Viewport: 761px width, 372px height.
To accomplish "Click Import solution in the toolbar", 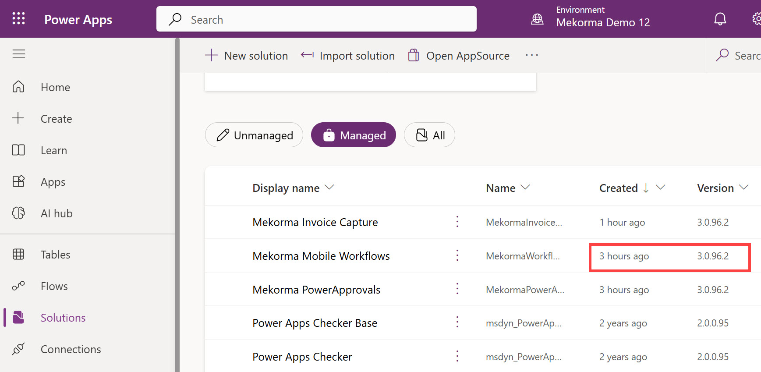I will click(348, 56).
